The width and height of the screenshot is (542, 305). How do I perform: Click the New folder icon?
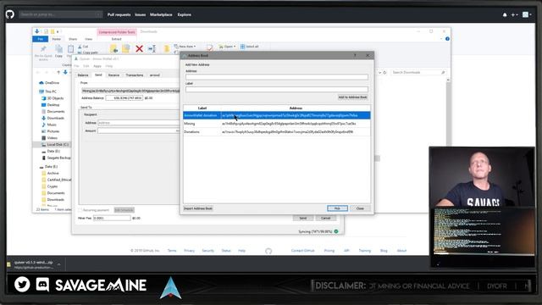click(x=167, y=49)
